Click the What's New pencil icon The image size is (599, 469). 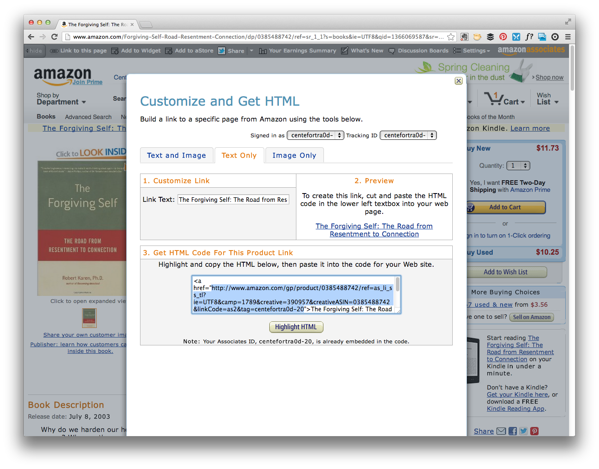pyautogui.click(x=345, y=51)
